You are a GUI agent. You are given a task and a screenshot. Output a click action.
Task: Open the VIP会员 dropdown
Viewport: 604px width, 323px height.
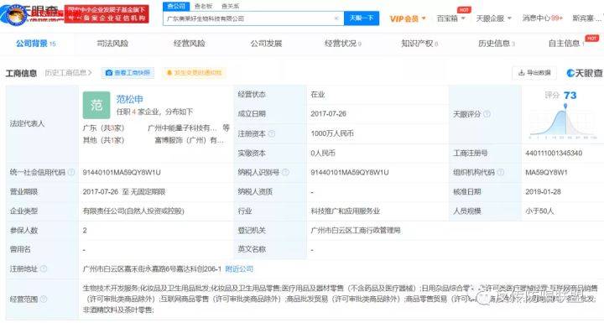[x=408, y=18]
